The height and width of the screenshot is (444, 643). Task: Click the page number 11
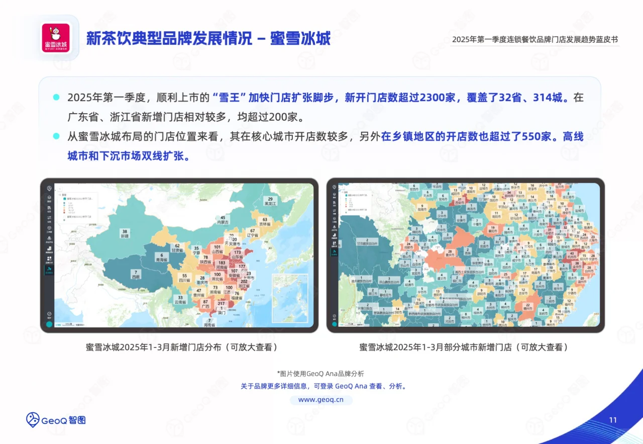click(612, 420)
